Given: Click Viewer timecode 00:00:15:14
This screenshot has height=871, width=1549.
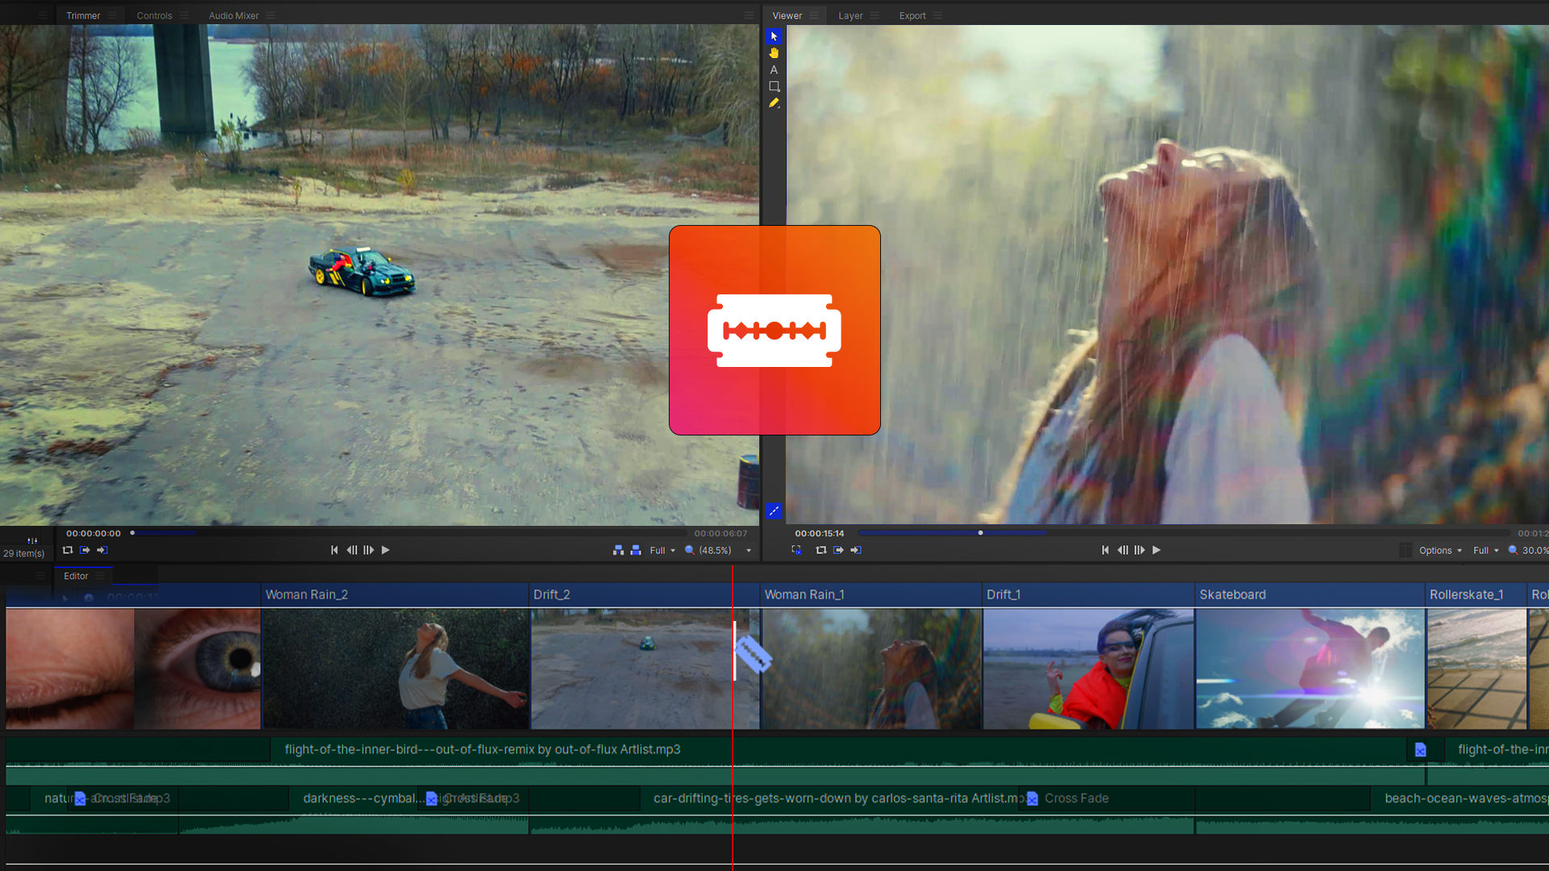Looking at the screenshot, I should (x=819, y=533).
